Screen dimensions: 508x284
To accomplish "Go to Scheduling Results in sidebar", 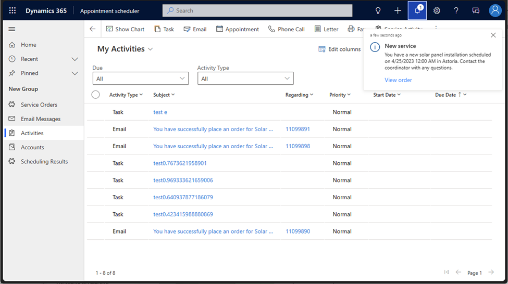I will click(x=44, y=161).
